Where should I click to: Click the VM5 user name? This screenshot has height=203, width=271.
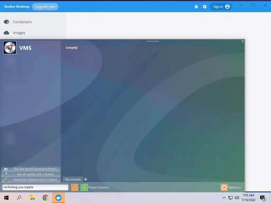tap(25, 48)
